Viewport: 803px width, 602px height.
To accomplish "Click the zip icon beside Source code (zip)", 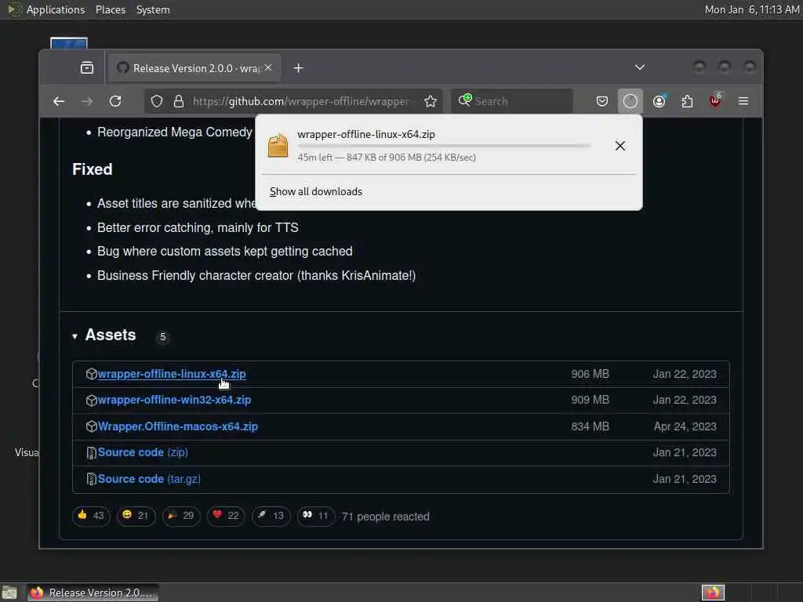I will [x=92, y=453].
